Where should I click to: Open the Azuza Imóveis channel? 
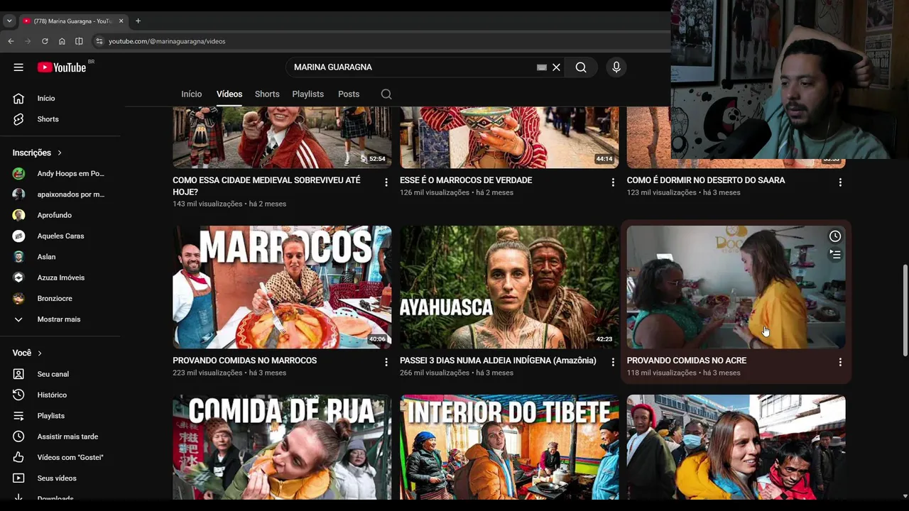[x=60, y=278]
